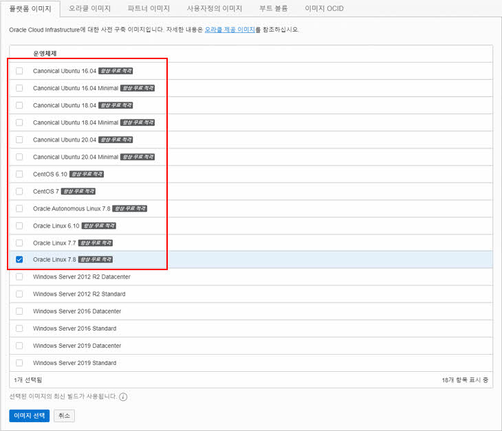Click the Windows Server 2019 Standard label
The width and height of the screenshot is (502, 431).
tap(74, 363)
